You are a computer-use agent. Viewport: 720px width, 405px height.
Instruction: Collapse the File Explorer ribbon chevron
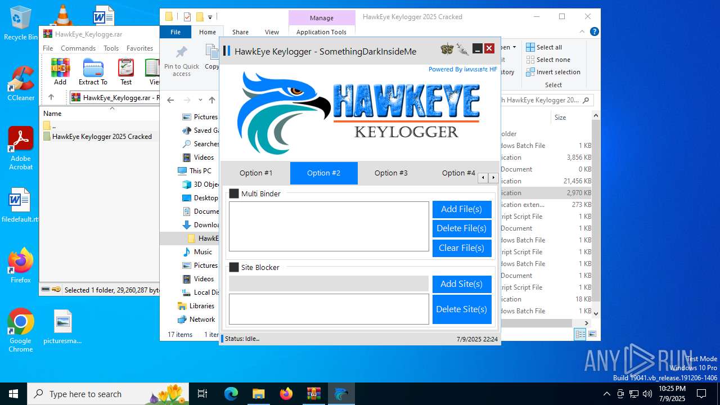click(582, 32)
